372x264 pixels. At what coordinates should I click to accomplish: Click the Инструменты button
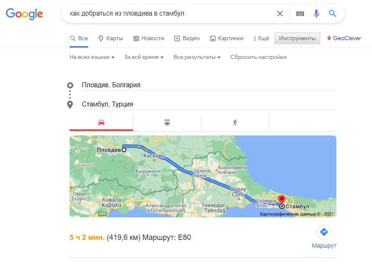[x=297, y=38]
